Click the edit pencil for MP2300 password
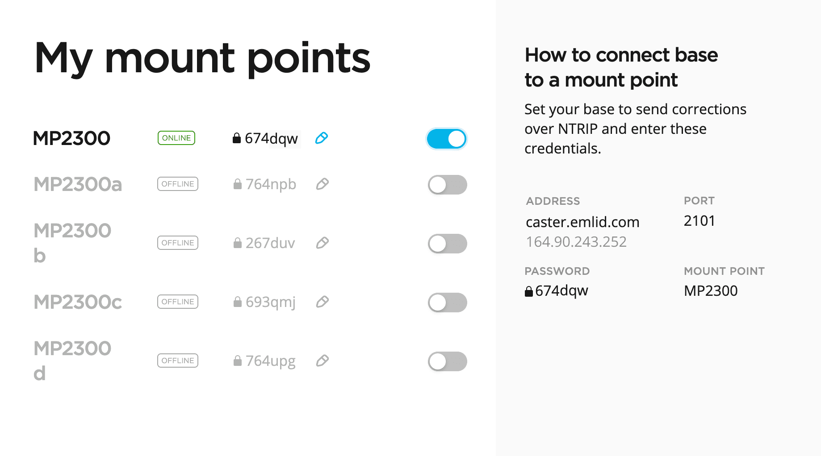Screen dimensions: 821x456 (x=322, y=138)
